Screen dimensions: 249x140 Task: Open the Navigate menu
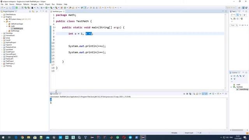[x=34, y=4]
